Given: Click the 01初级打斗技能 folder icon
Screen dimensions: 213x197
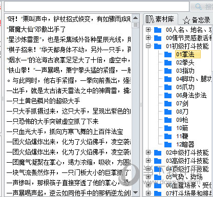Looking at the screenshot, I should click(158, 46).
